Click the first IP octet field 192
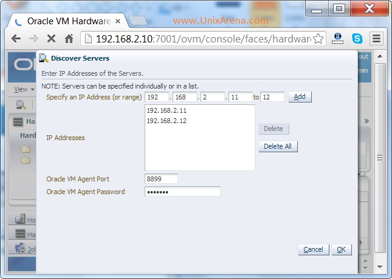Image resolution: width=392 pixels, height=279 pixels. (x=157, y=97)
